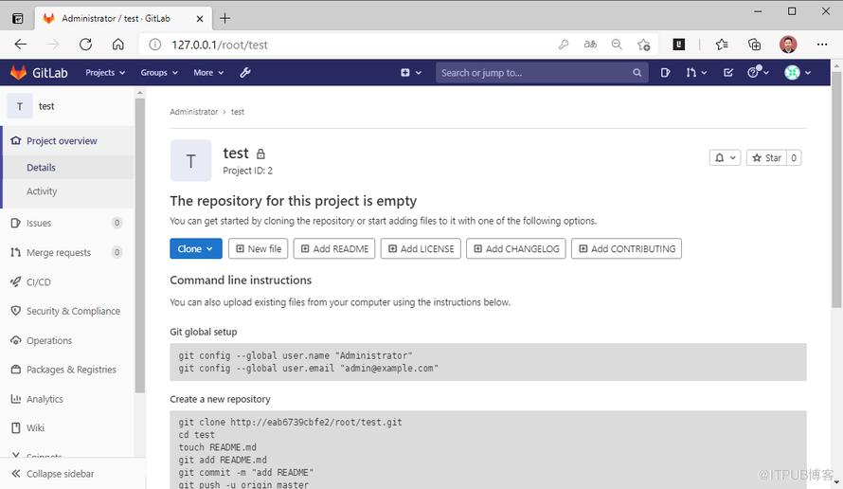Open CI/CD rocket sidebar item
The width and height of the screenshot is (843, 489).
66,281
